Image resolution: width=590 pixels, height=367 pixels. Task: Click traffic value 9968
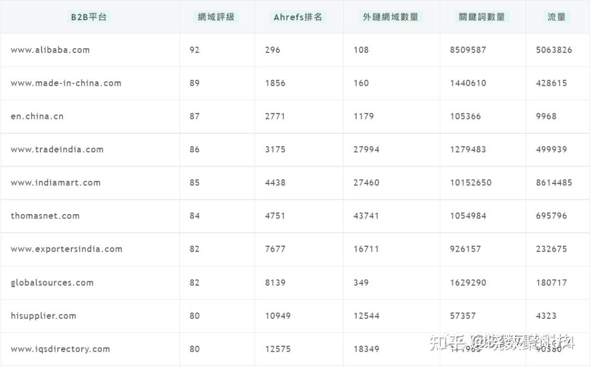(x=546, y=116)
